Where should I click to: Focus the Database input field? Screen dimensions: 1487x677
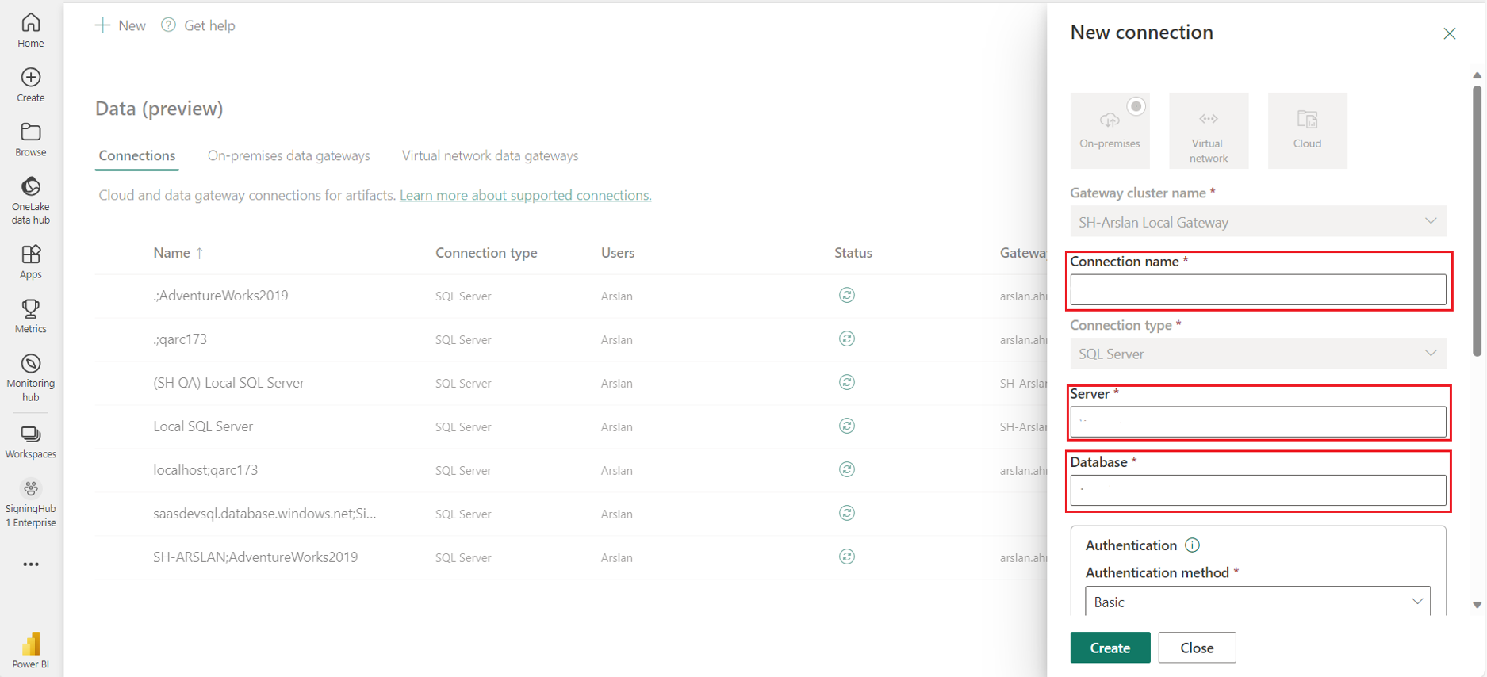pyautogui.click(x=1258, y=490)
